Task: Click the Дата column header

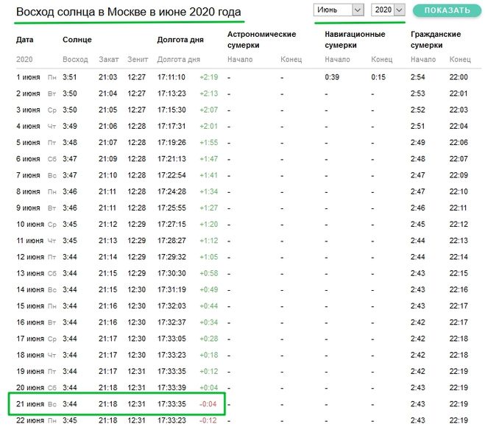Action: pos(25,39)
